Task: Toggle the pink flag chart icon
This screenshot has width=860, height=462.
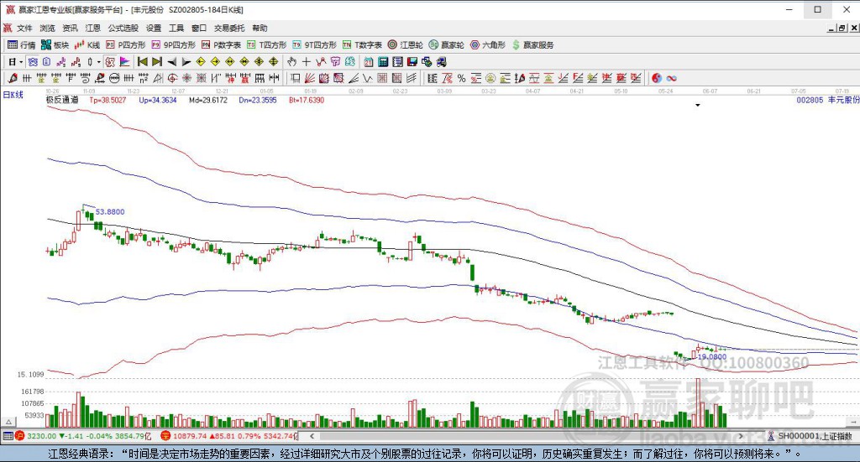Action: point(124,62)
